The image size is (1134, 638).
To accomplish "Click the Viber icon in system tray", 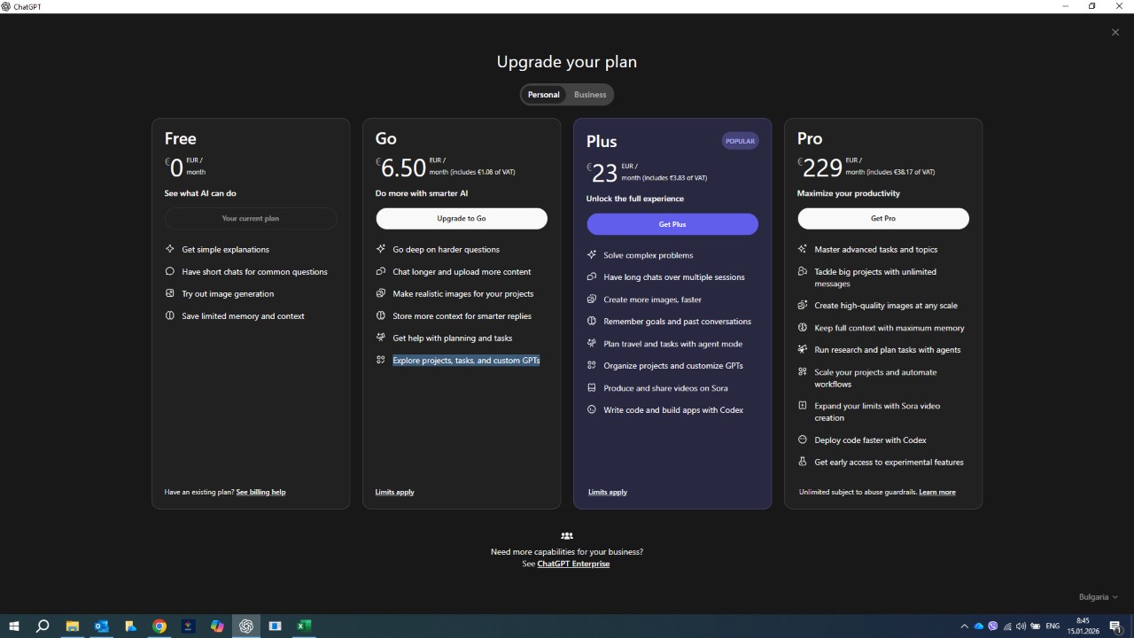I will tap(993, 626).
